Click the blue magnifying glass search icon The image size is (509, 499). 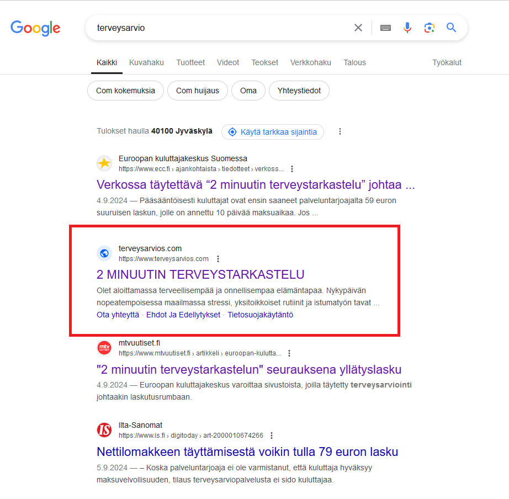[x=451, y=28]
